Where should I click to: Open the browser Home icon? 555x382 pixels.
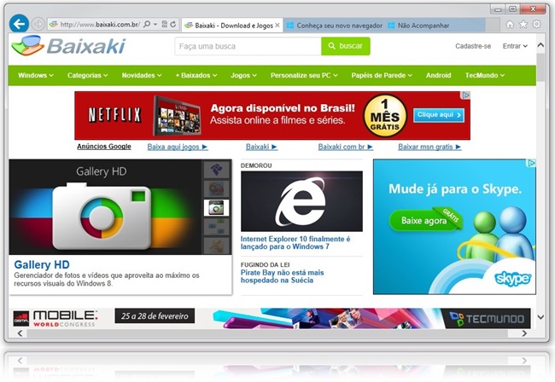pos(510,25)
